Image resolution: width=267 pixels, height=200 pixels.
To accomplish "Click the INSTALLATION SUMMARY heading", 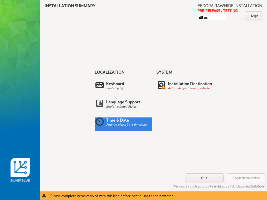I will click(x=70, y=6).
